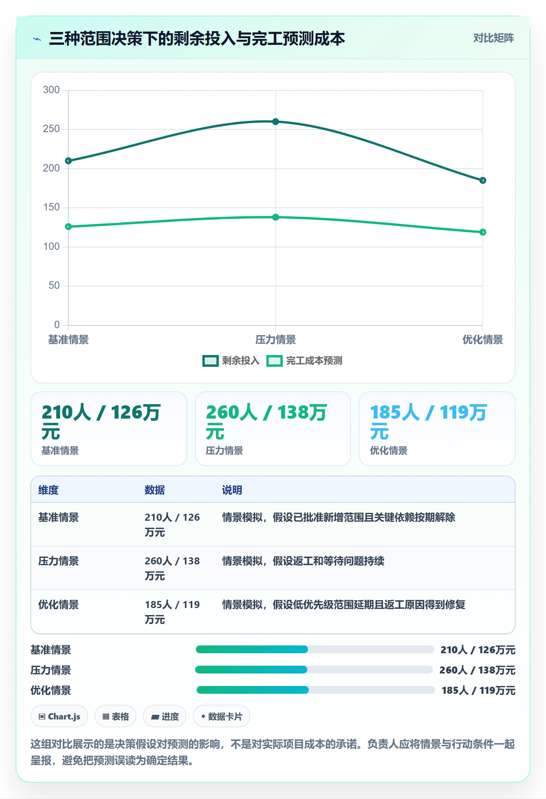Image resolution: width=546 pixels, height=799 pixels.
Task: Click description 假设低优先级范围延期且返工原因得到修复
Action: (x=369, y=605)
